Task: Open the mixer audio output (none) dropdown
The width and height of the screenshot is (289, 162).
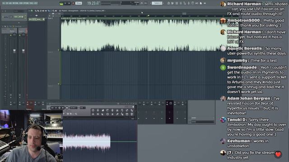Action: 202,121
